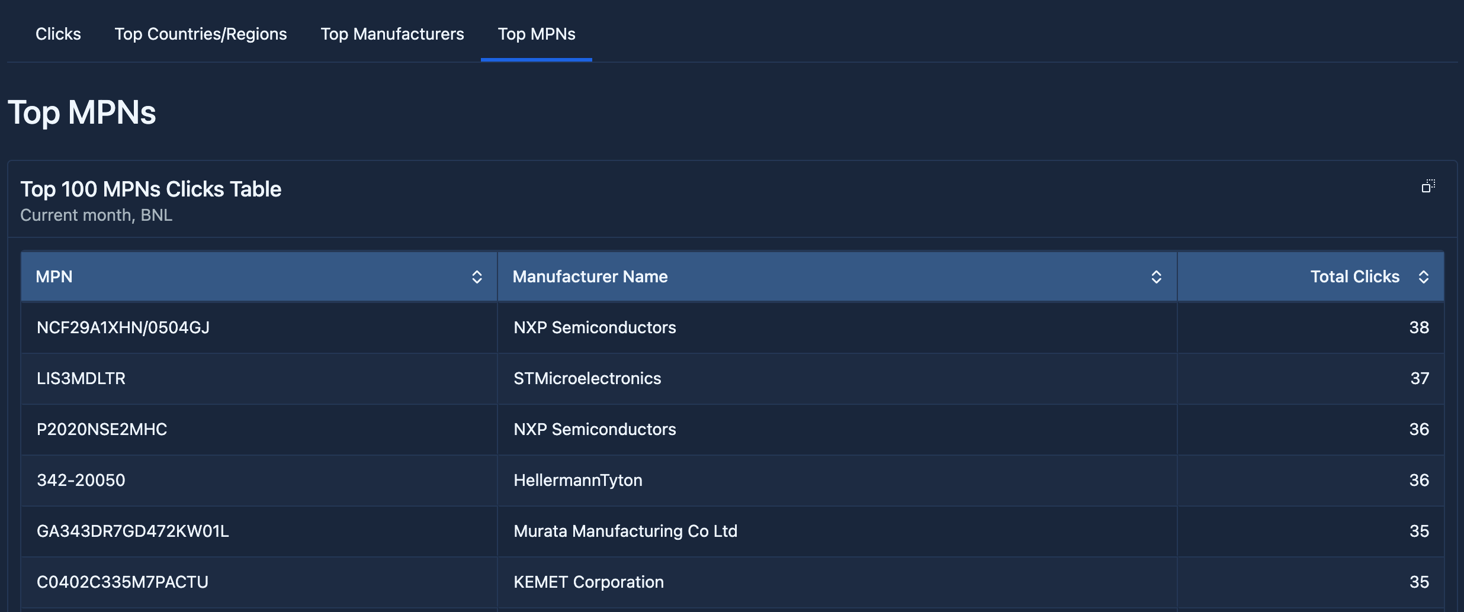The width and height of the screenshot is (1464, 612).
Task: Switch to Top Countries/Regions tab
Action: (201, 34)
